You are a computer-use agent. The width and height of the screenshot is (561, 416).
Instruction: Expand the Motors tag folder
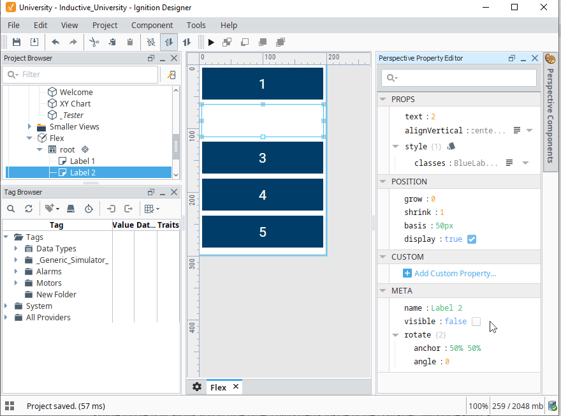coord(14,283)
